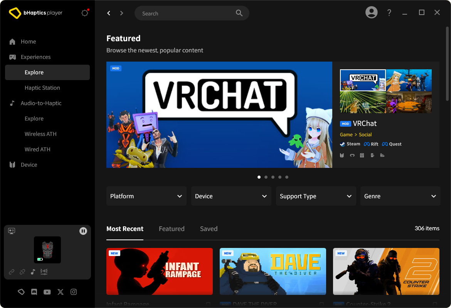Screen dimensions: 451x308
Task: Open the Discord link icon
Action: tap(34, 292)
